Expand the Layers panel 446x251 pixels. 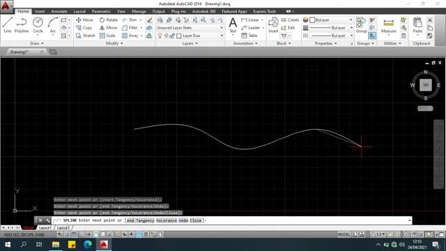190,43
